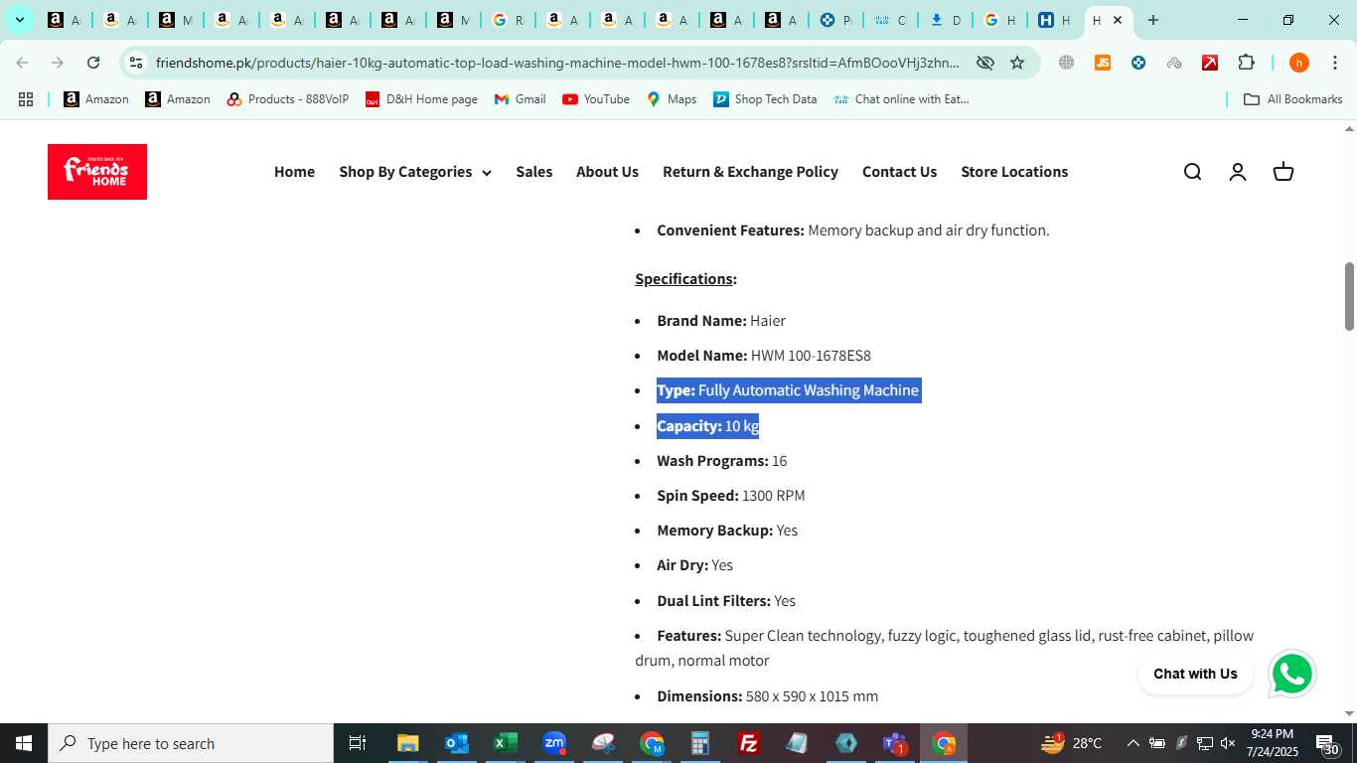Image resolution: width=1357 pixels, height=763 pixels.
Task: Expand the Shop By Categories dropdown
Action: tap(415, 172)
